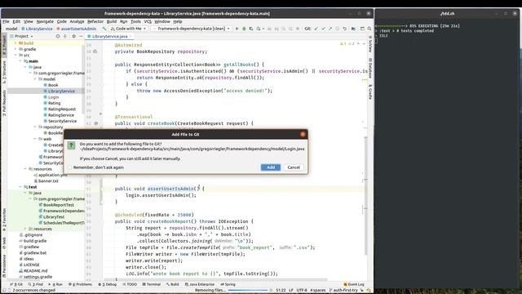Click Project panel locate target icon
522x294 pixels.
point(58,36)
